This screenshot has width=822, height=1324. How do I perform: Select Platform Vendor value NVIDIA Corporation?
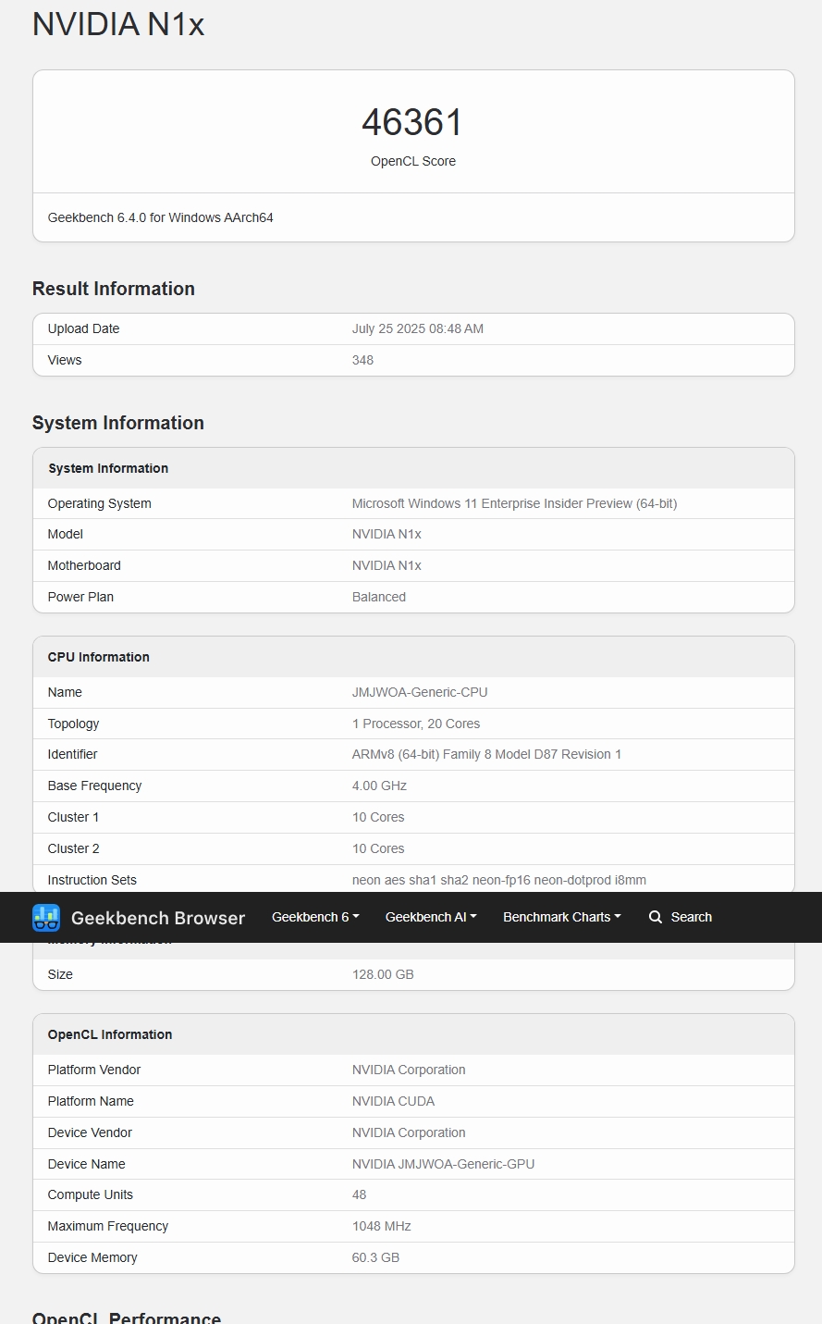[x=409, y=1070]
